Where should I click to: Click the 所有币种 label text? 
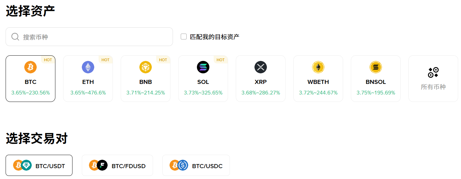click(433, 87)
